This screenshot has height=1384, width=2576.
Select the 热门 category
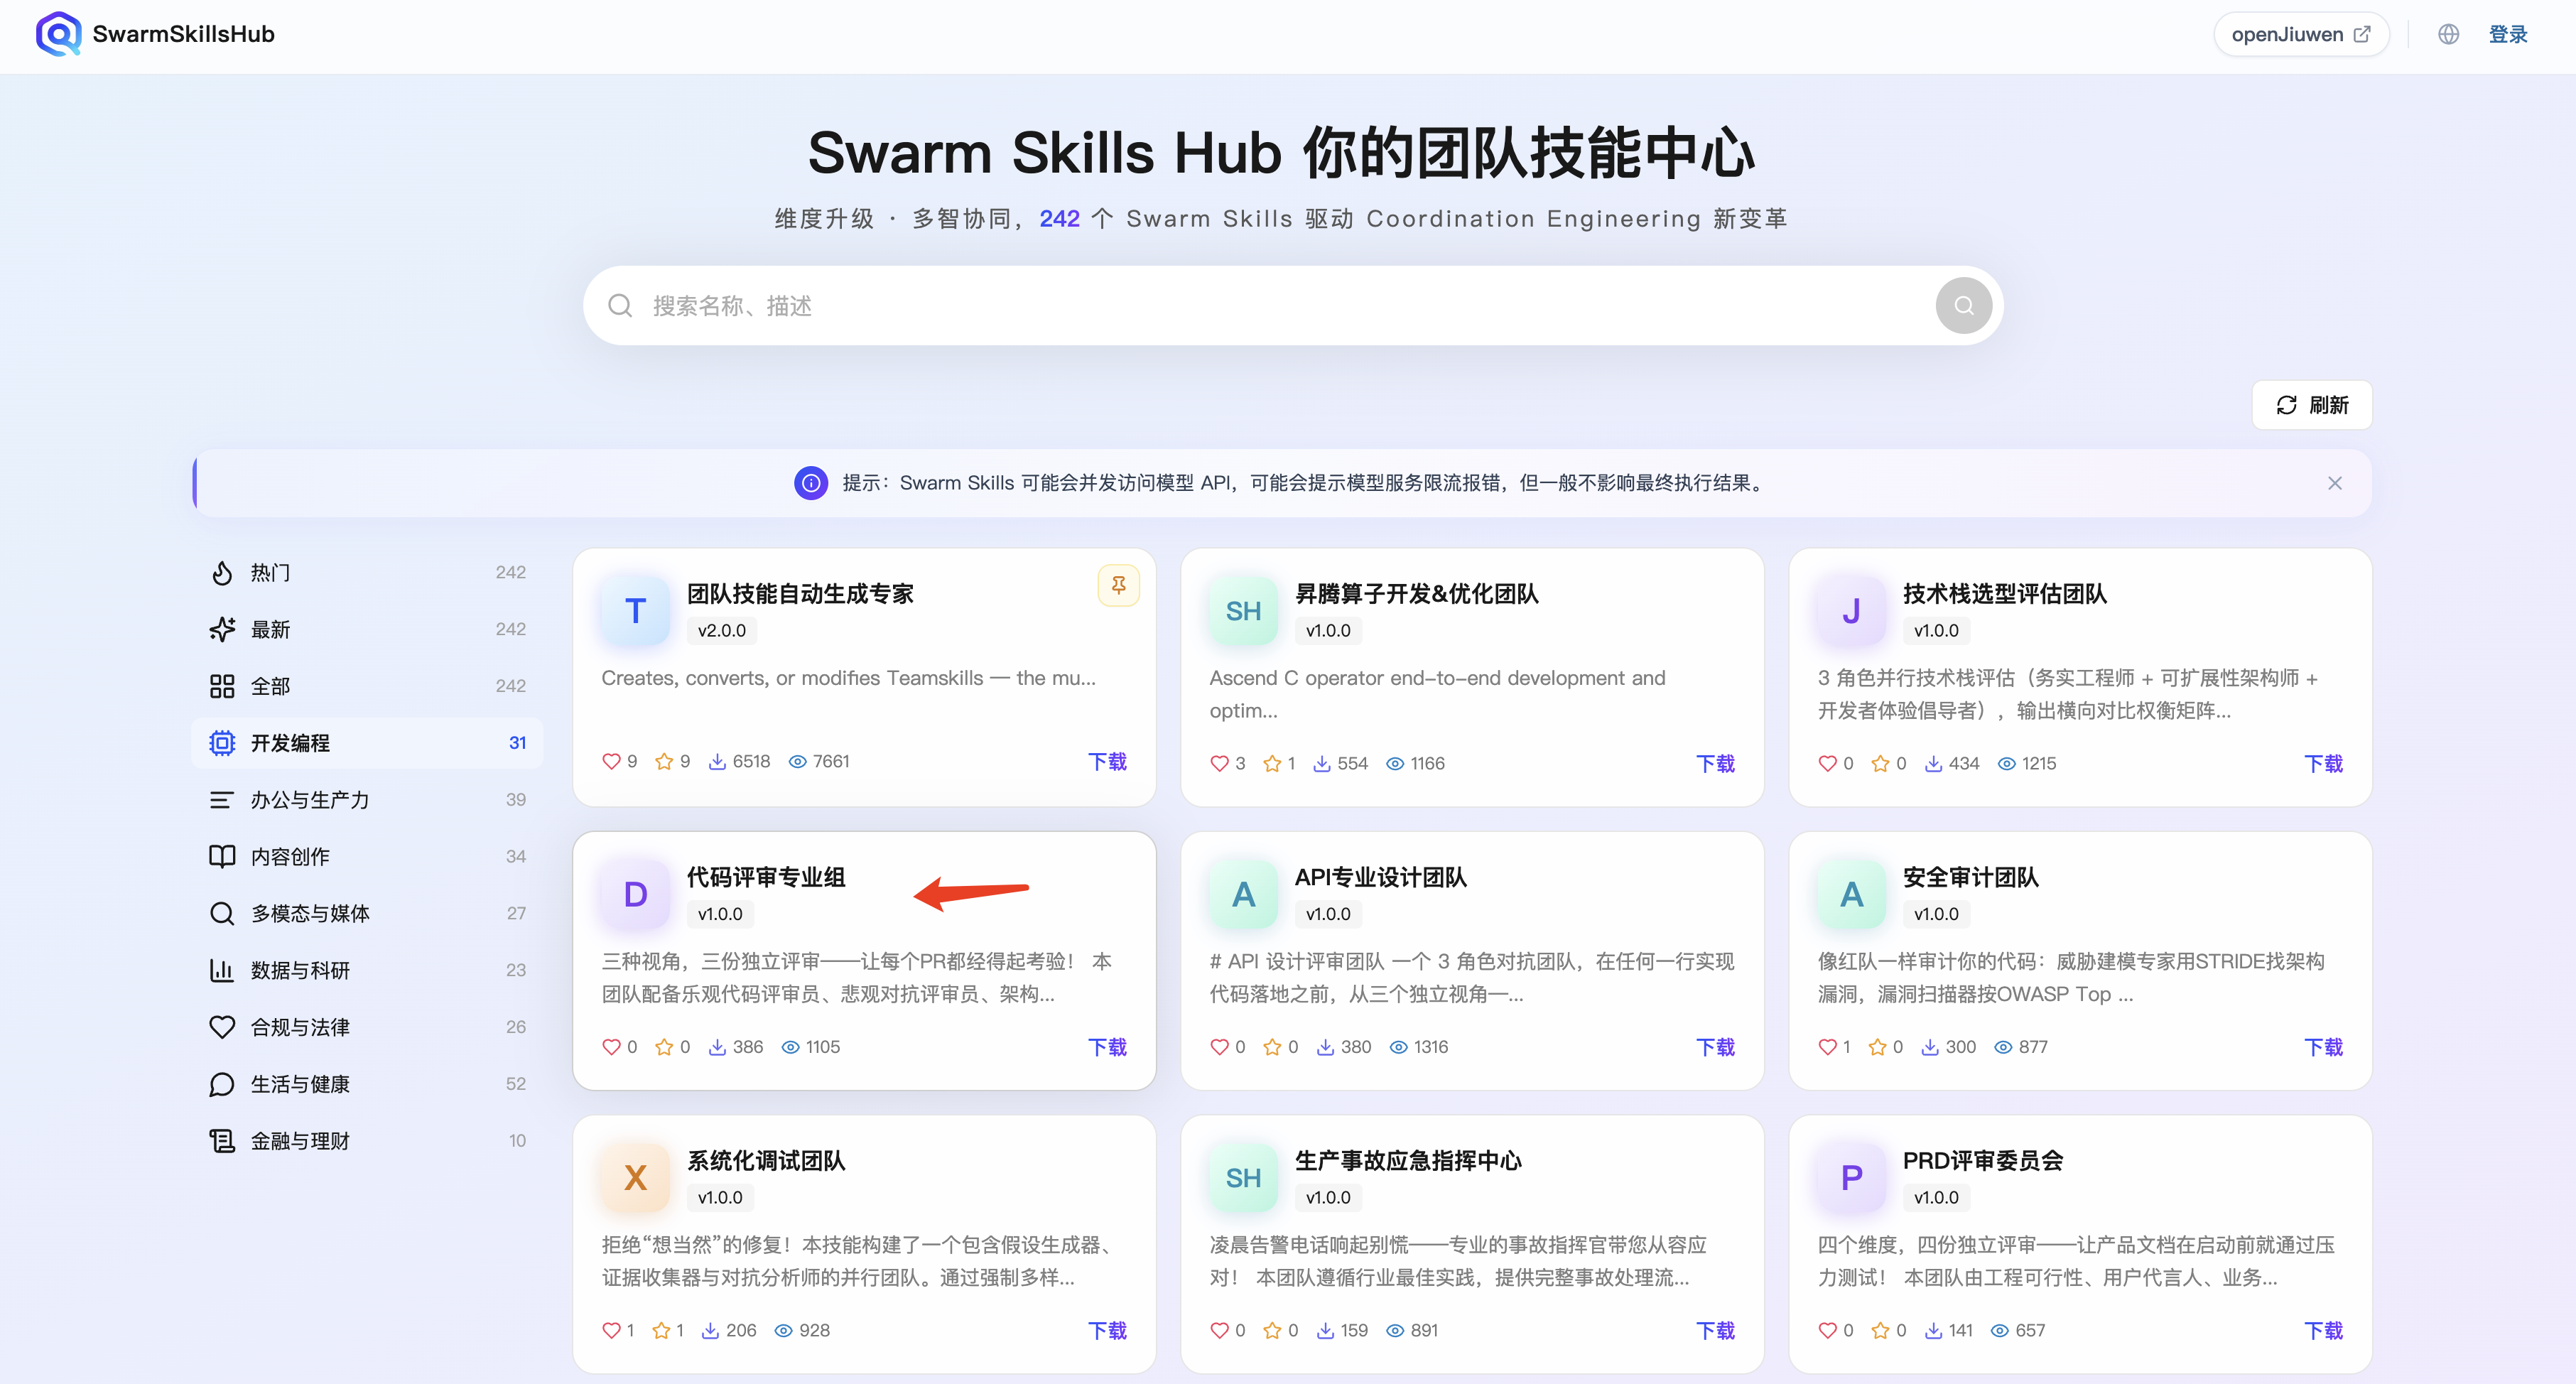pos(367,572)
